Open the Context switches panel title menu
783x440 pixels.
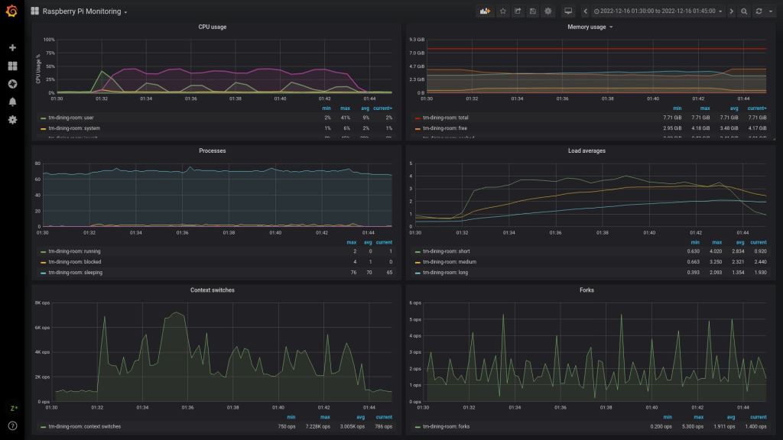(x=212, y=290)
